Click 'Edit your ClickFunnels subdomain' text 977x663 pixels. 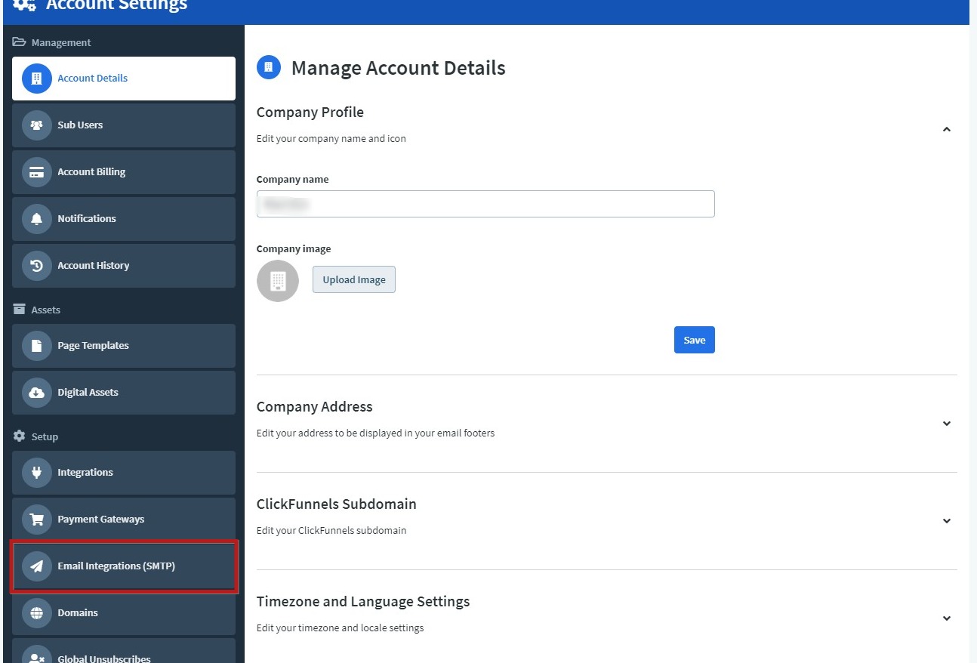pyautogui.click(x=331, y=531)
